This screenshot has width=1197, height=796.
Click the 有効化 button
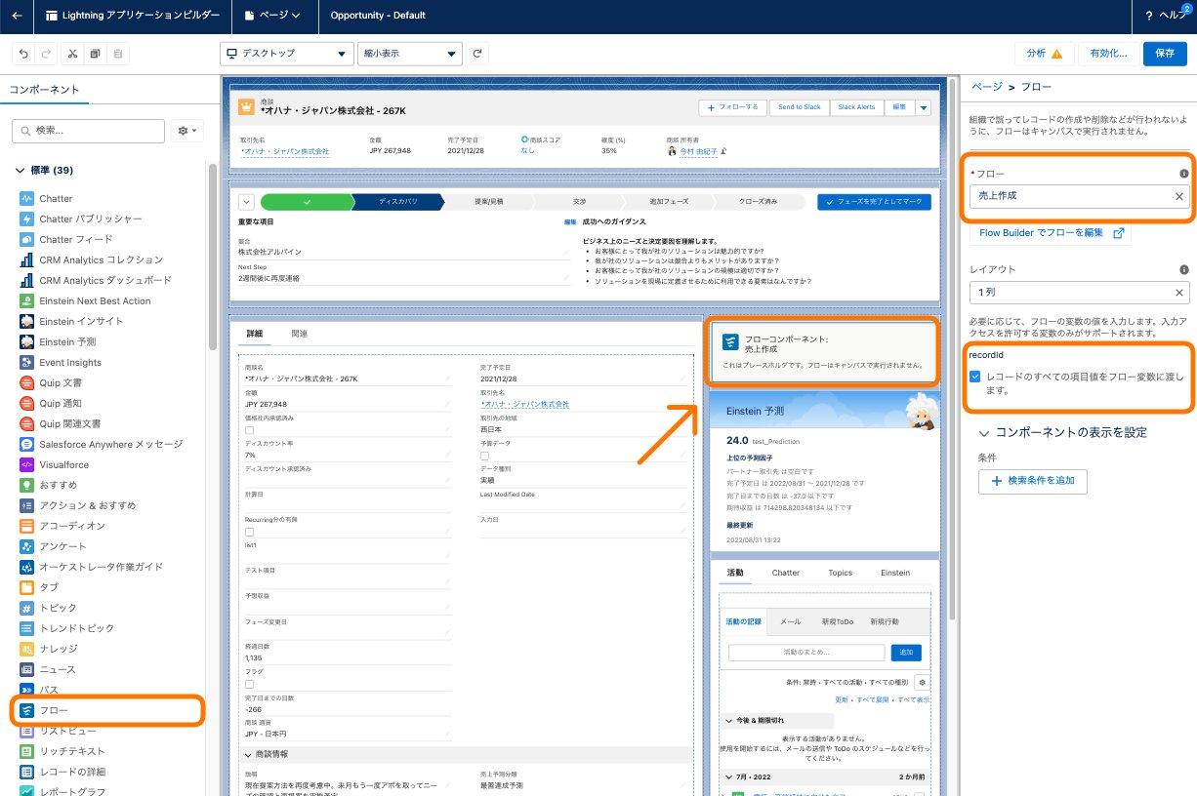click(x=1108, y=54)
